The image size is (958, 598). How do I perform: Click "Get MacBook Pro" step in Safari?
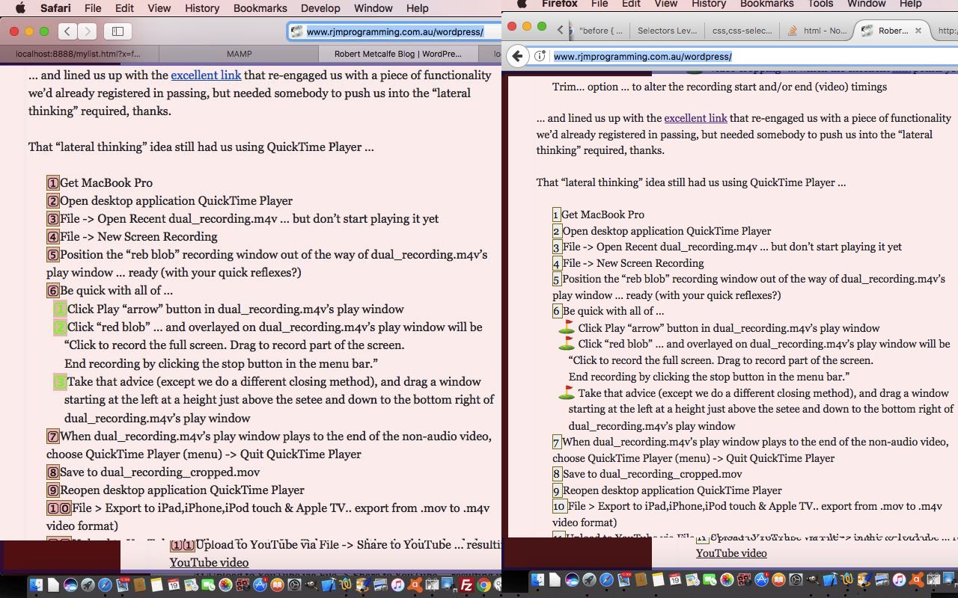click(106, 182)
